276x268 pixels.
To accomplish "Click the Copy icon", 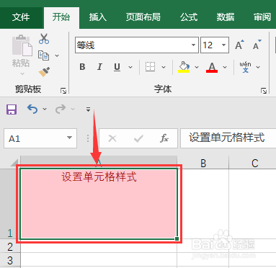I will pyautogui.click(x=43, y=55).
